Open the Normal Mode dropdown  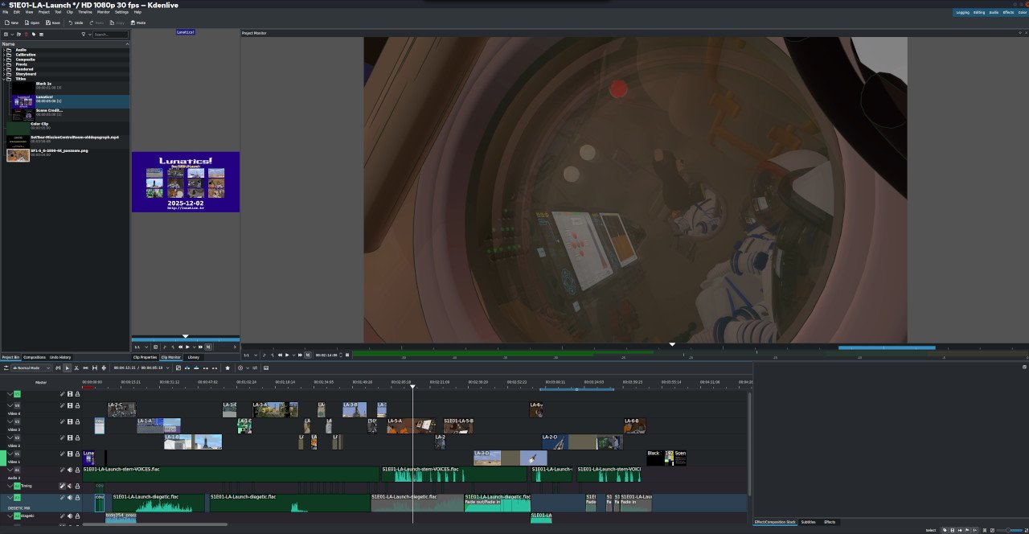31,368
